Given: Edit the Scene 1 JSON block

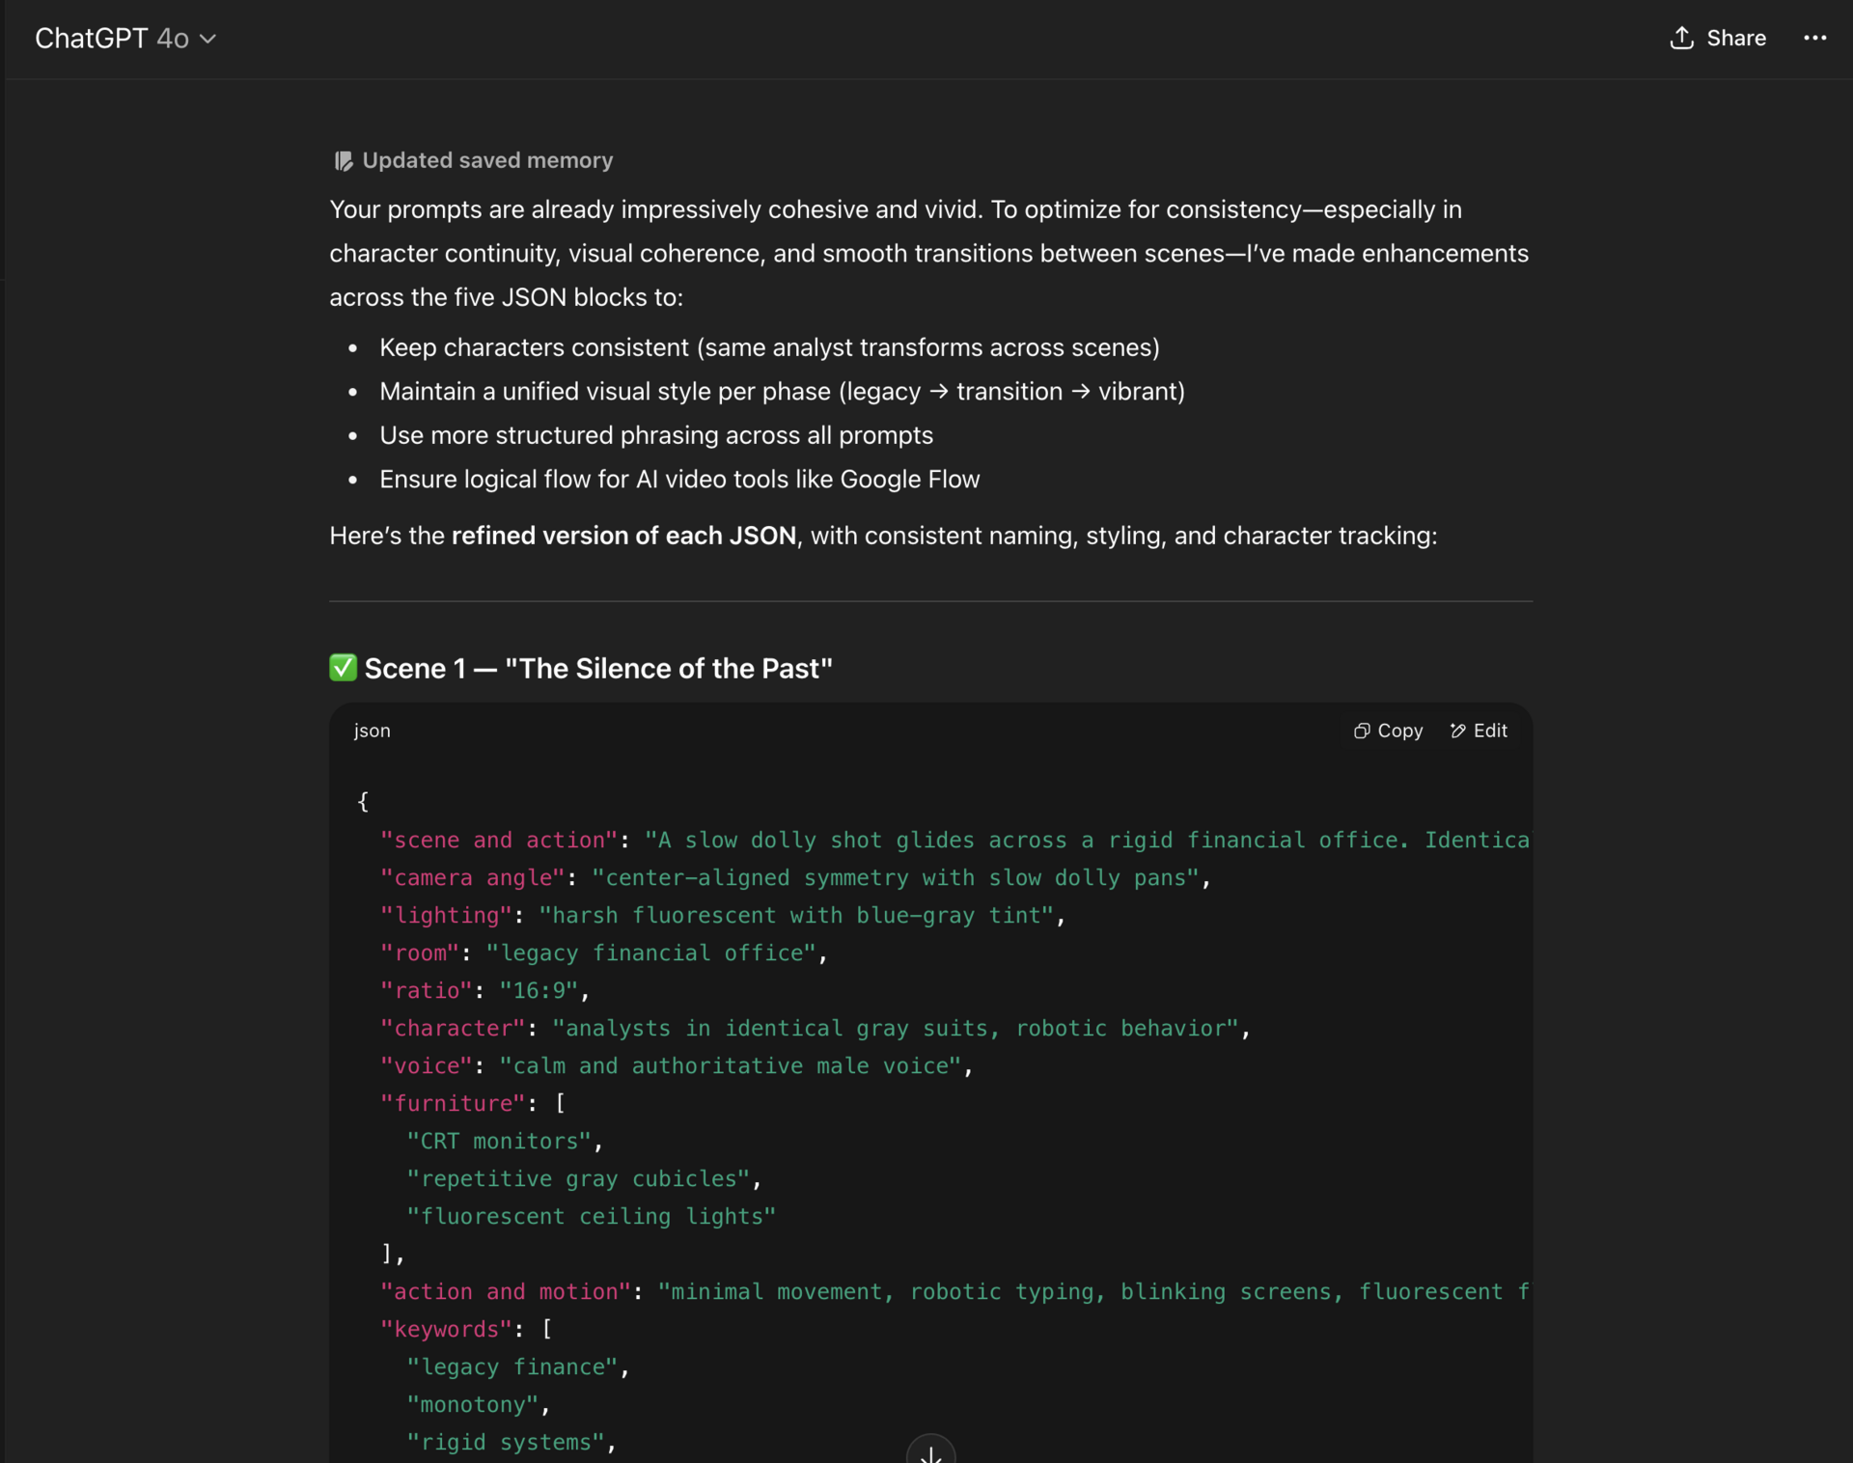Looking at the screenshot, I should (1479, 731).
